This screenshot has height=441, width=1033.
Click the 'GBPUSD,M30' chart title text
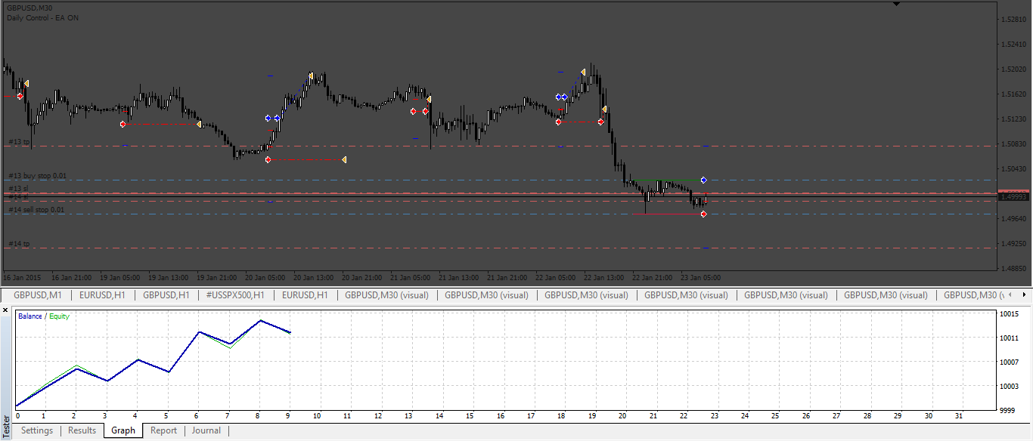point(29,8)
